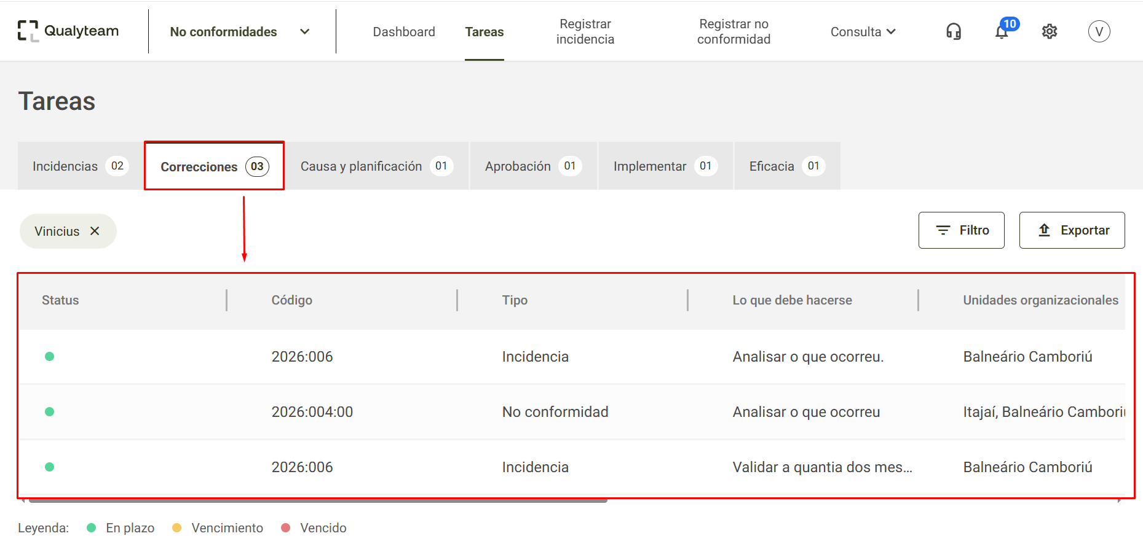Go to Dashboard
The width and height of the screenshot is (1143, 536).
click(x=404, y=31)
